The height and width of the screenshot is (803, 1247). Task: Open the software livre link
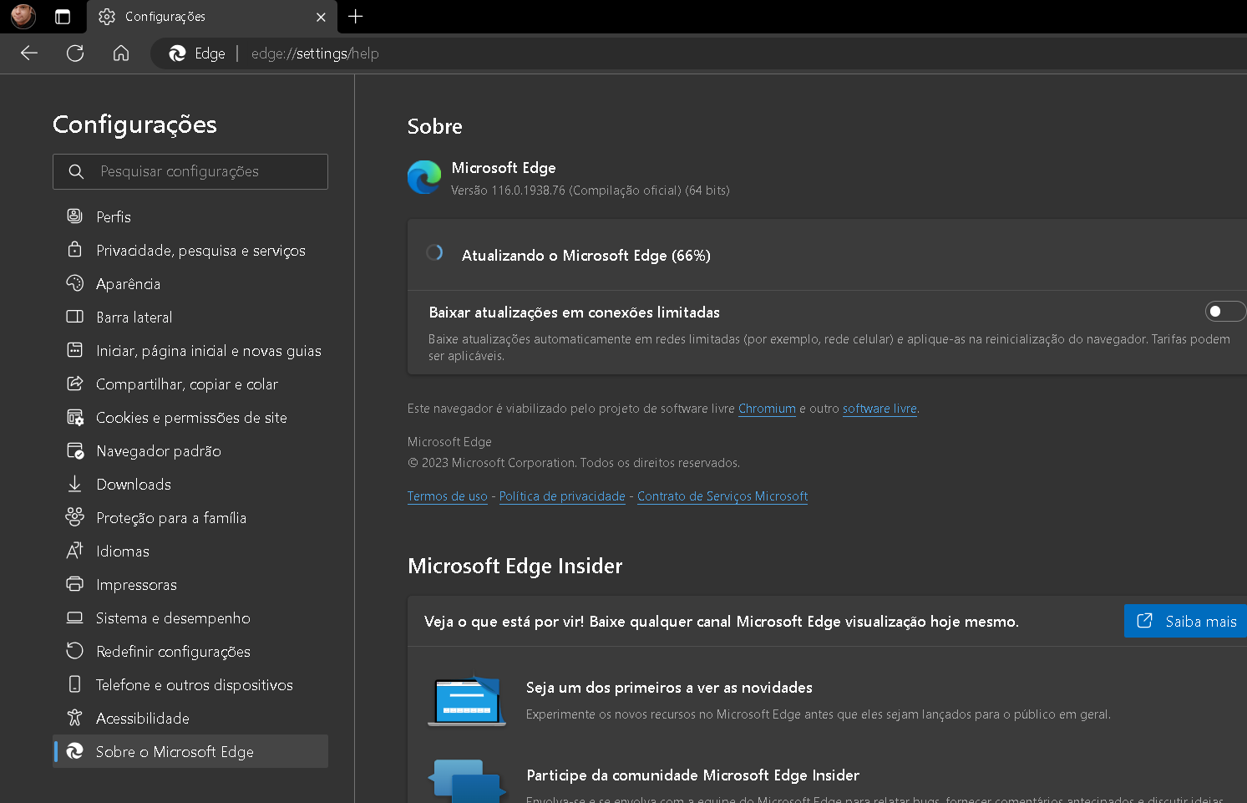pyautogui.click(x=879, y=409)
